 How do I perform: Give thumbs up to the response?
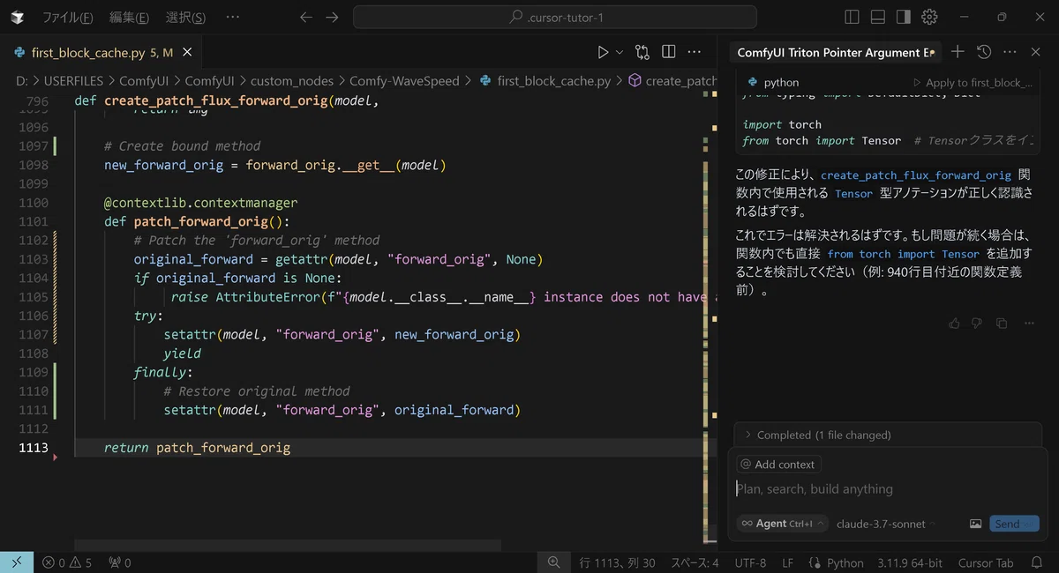pyautogui.click(x=954, y=324)
